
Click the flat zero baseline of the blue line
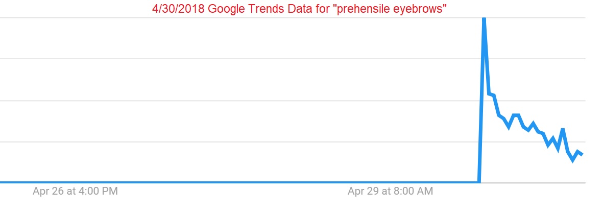point(238,182)
